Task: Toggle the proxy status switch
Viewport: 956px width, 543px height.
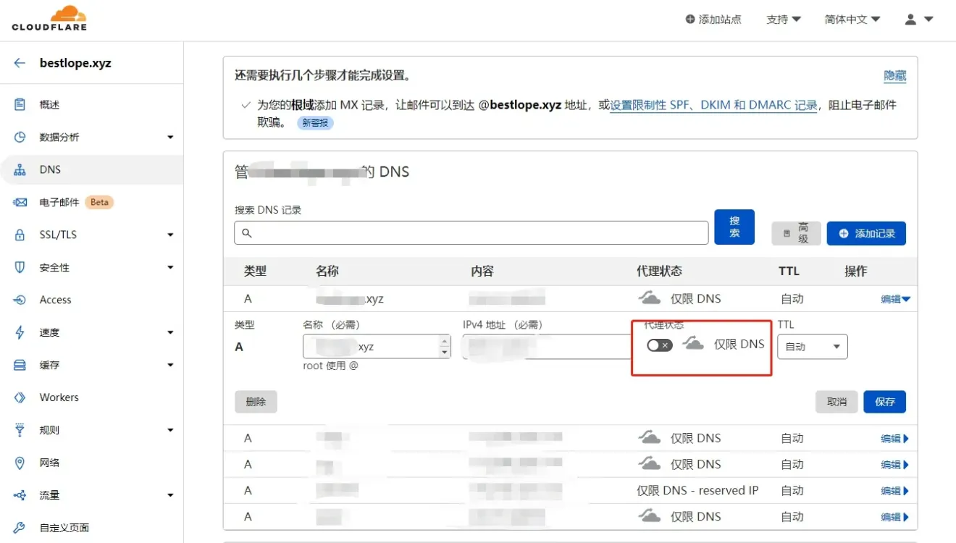Action: (x=659, y=345)
